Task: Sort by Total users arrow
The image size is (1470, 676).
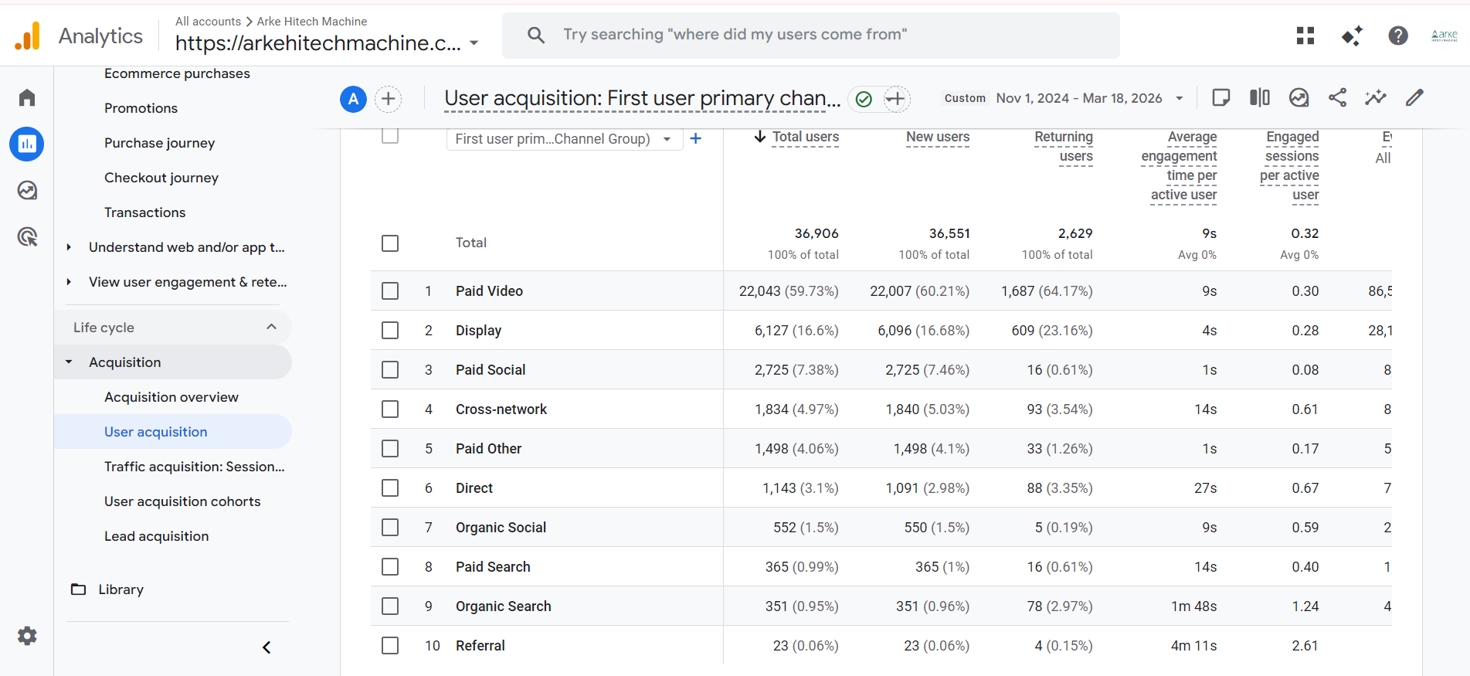Action: [x=760, y=137]
